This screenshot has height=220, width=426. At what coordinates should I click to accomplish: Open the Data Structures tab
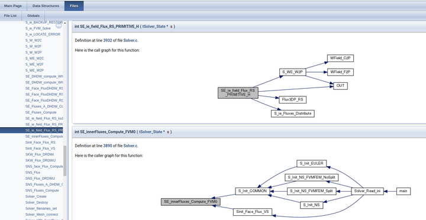tap(46, 6)
